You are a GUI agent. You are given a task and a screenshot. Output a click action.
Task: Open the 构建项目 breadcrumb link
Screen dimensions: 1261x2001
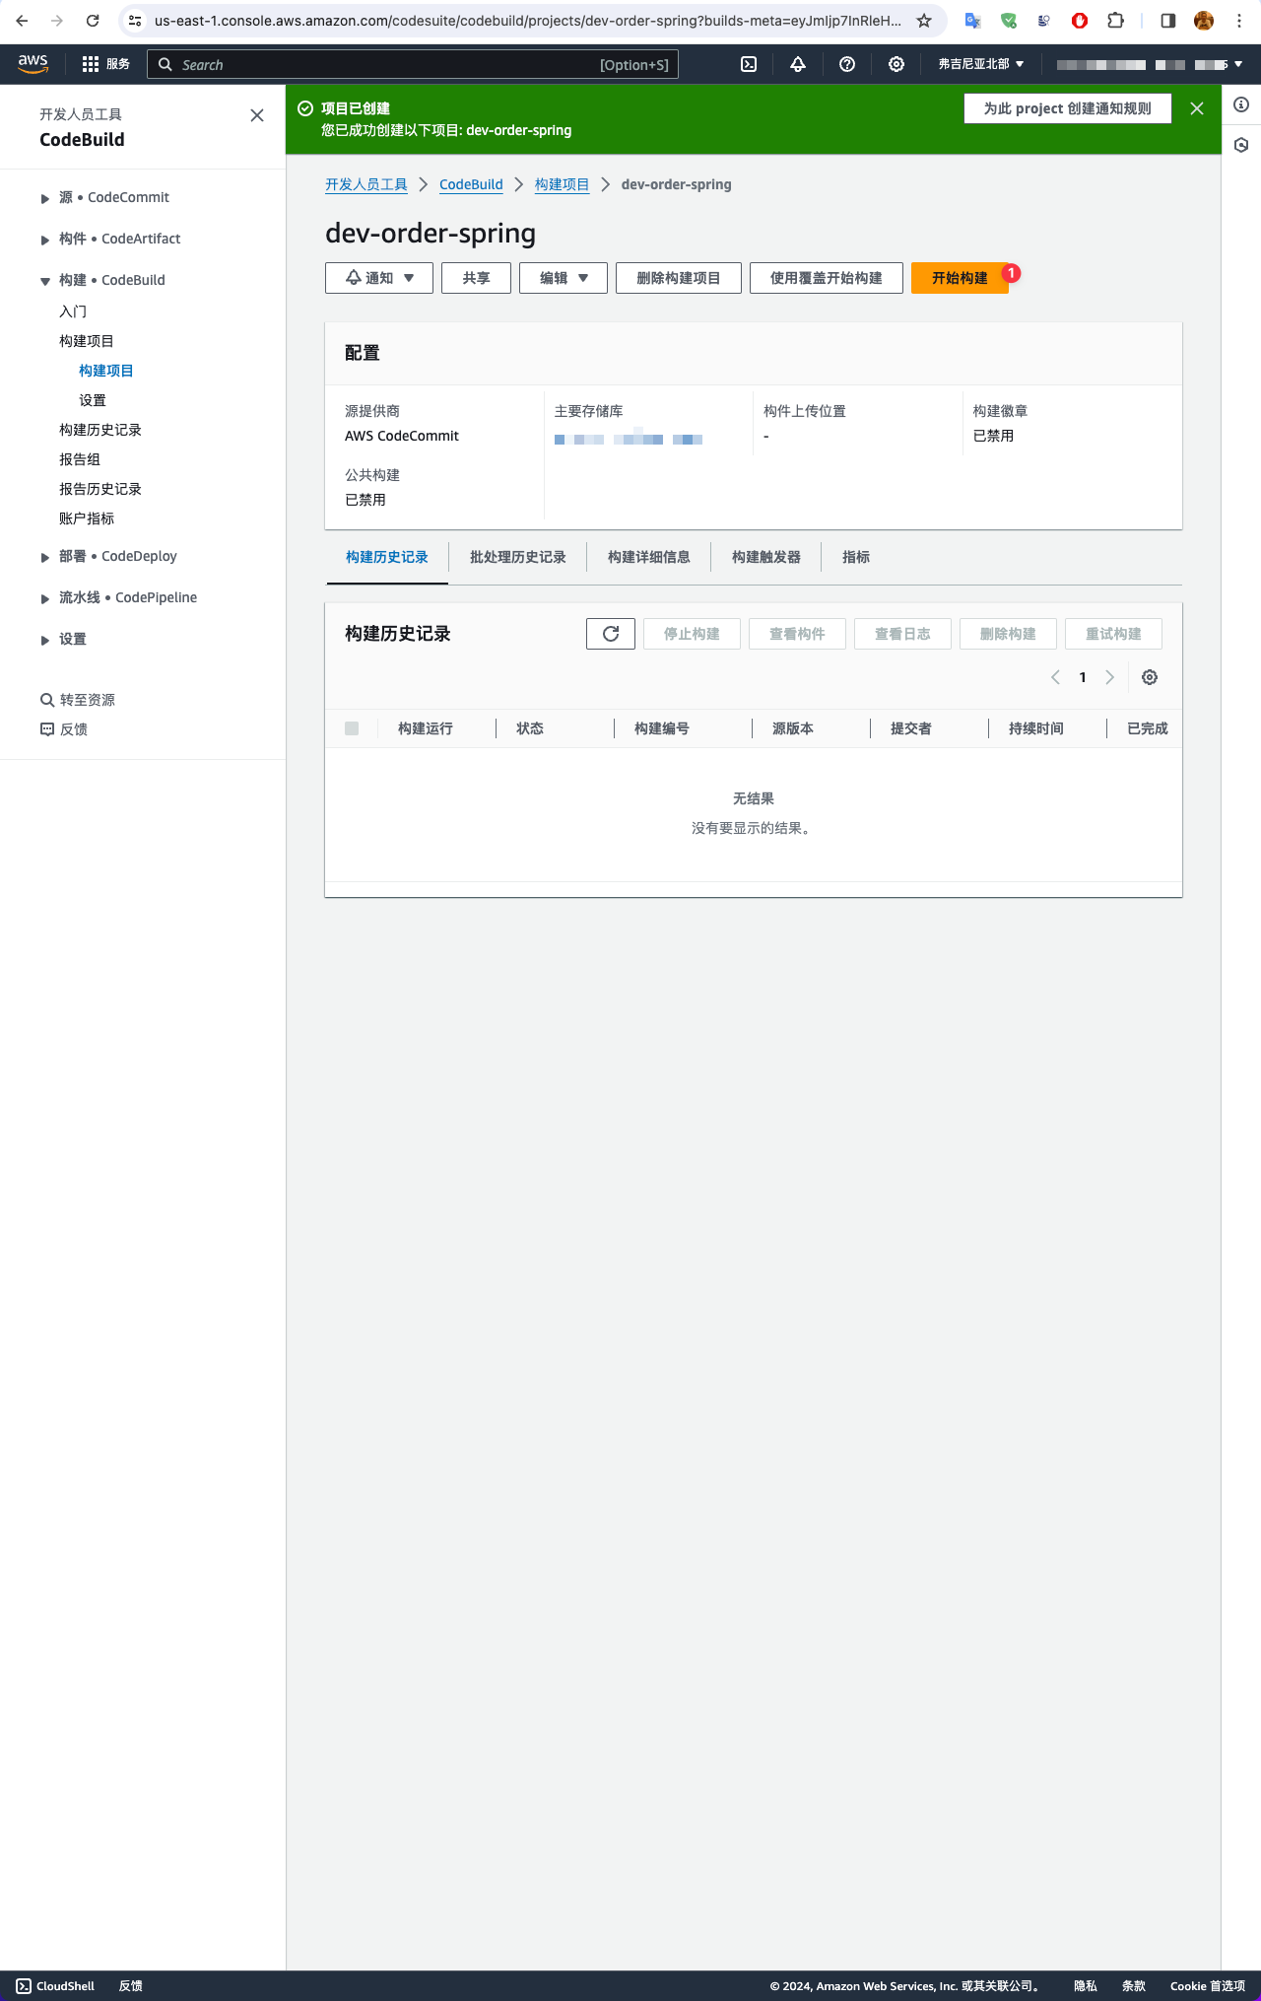pos(563,184)
